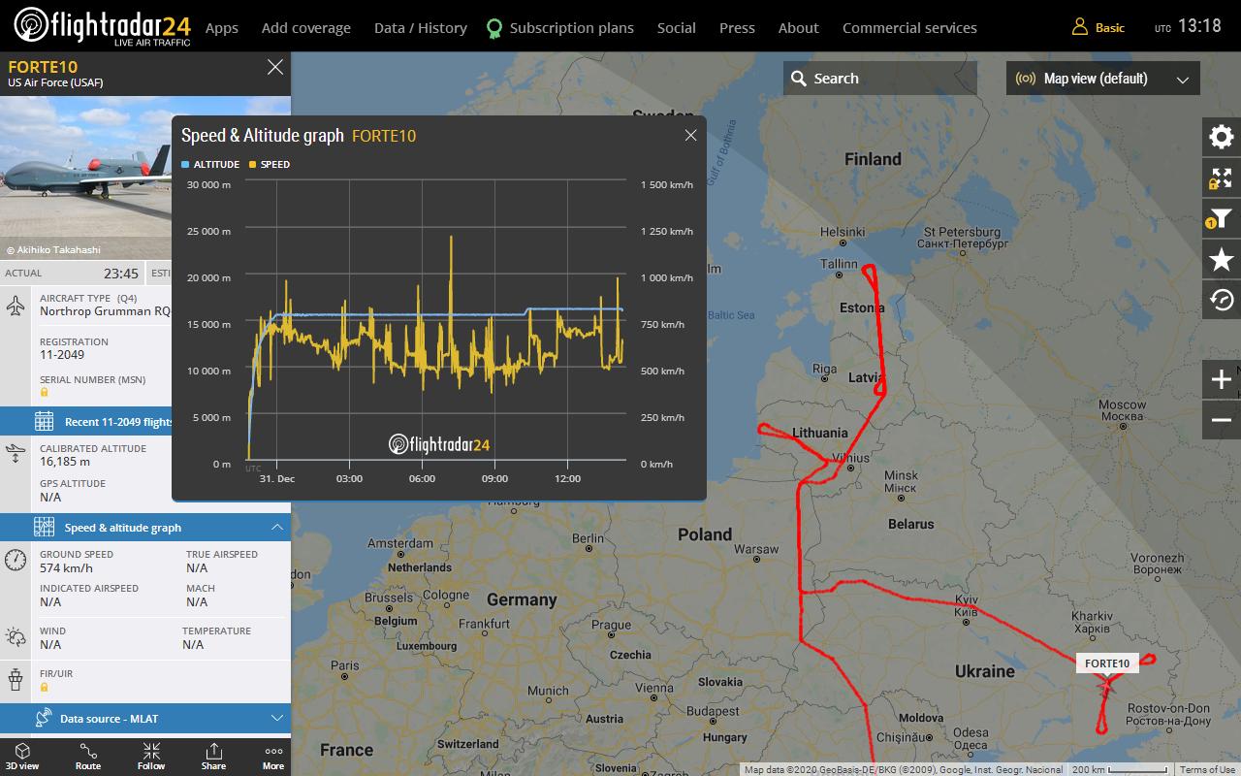This screenshot has width=1241, height=776.
Task: Collapse the Speed & altitude graph section
Action: [276, 528]
